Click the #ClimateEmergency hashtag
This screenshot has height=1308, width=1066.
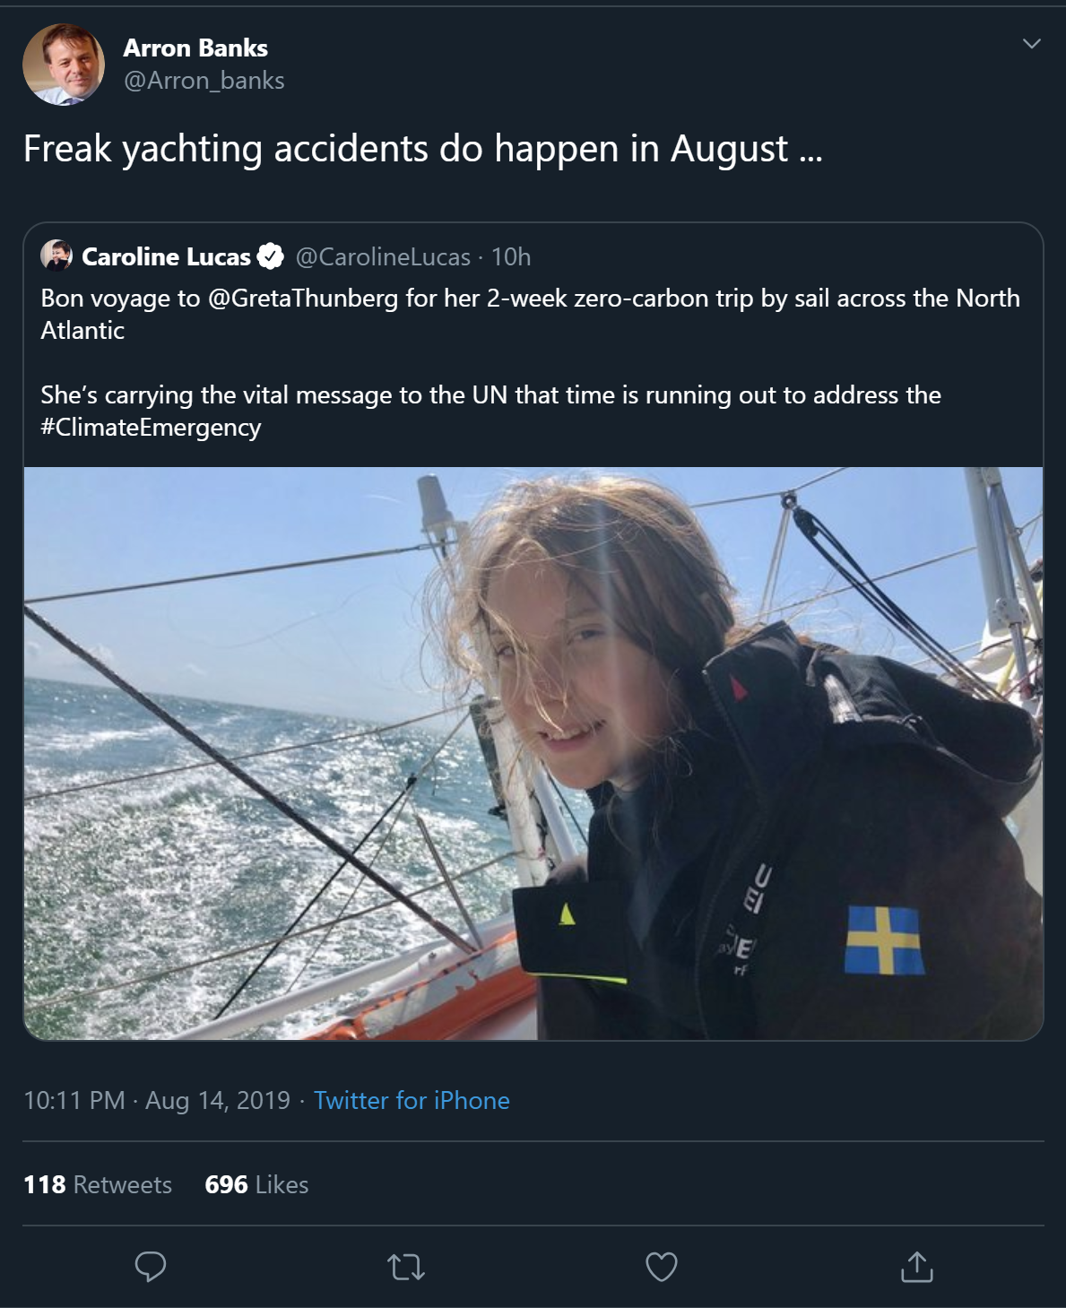(x=151, y=427)
